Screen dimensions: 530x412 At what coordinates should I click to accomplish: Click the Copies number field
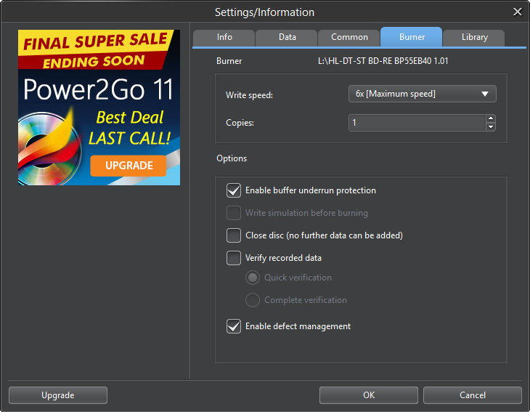417,123
